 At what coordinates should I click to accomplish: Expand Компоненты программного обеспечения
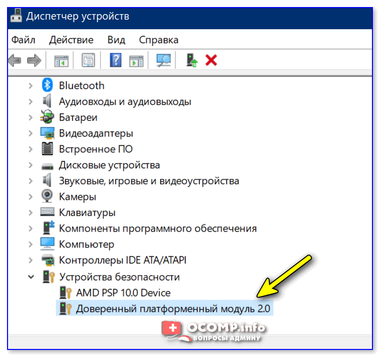(x=31, y=229)
